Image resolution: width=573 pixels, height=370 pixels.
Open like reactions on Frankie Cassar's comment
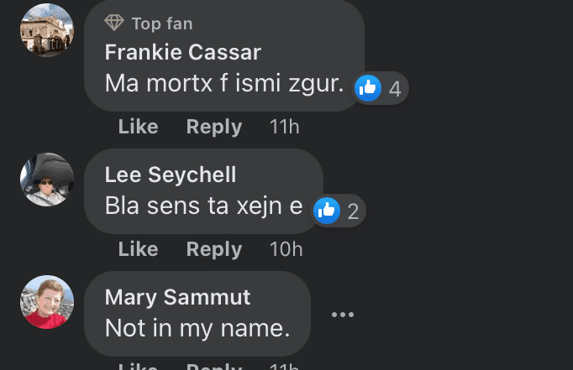pos(368,88)
